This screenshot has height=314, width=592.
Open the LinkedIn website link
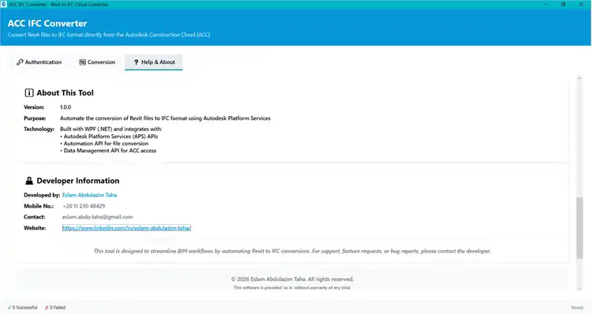(126, 228)
